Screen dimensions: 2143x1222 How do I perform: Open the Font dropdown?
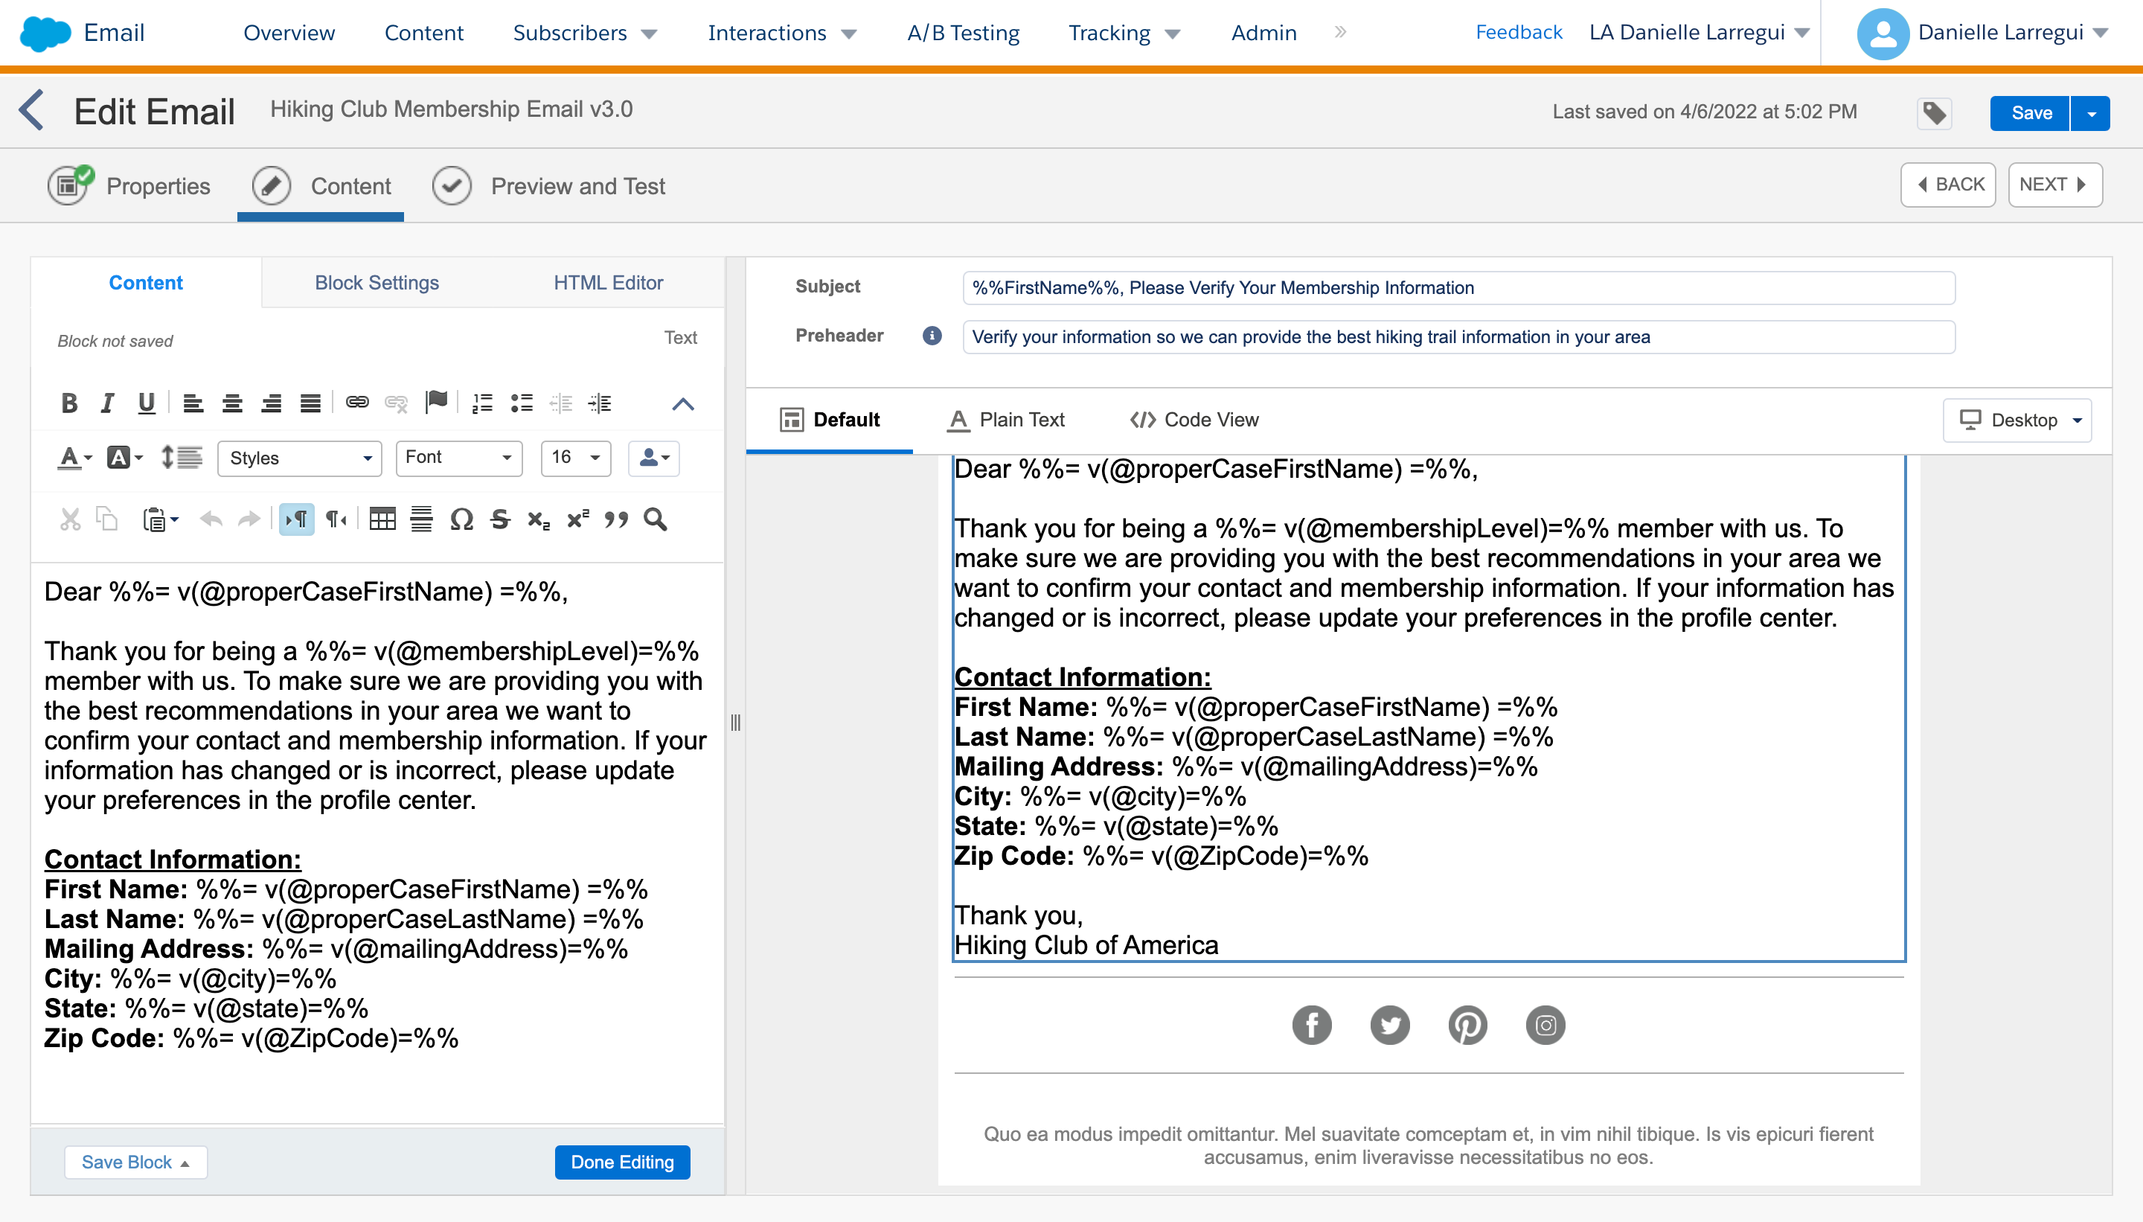(458, 458)
